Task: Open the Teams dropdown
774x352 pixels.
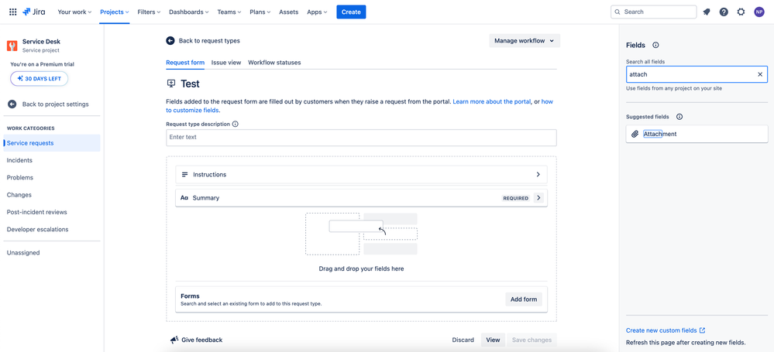Action: pyautogui.click(x=229, y=12)
